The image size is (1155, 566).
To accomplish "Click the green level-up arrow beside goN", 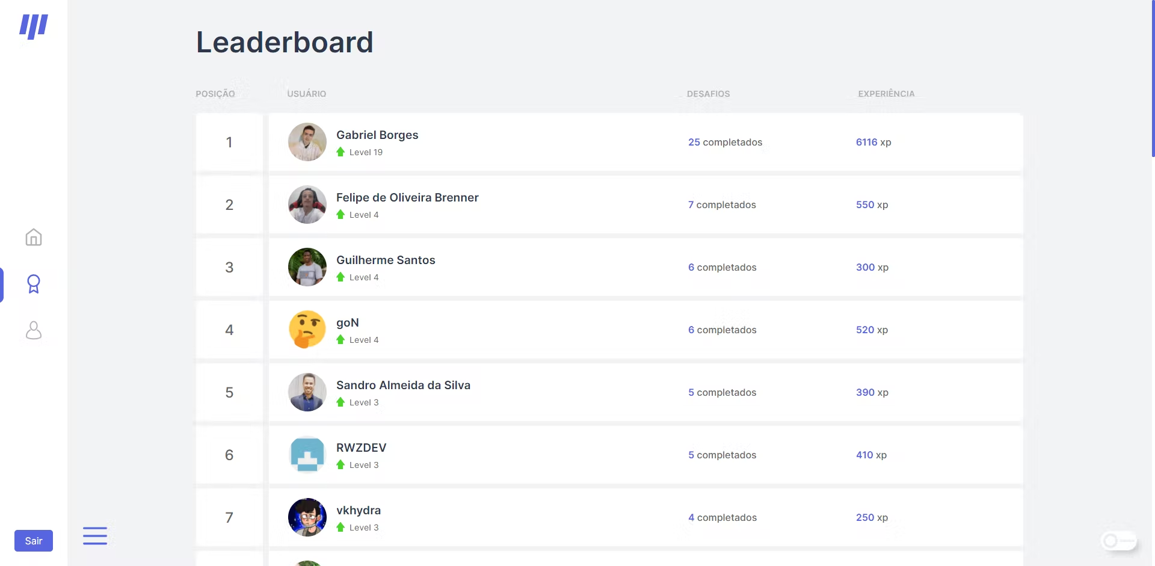I will (340, 340).
